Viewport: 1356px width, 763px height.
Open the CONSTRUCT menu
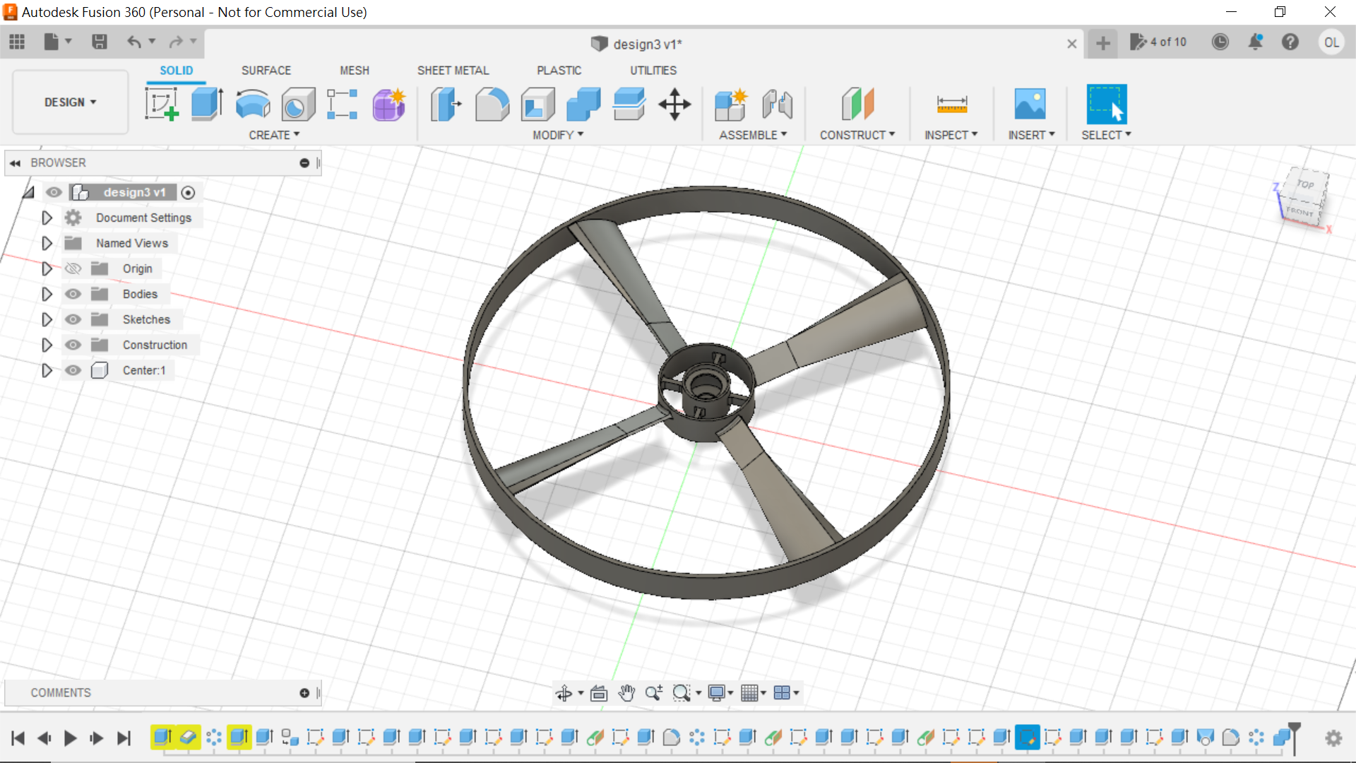pos(857,135)
